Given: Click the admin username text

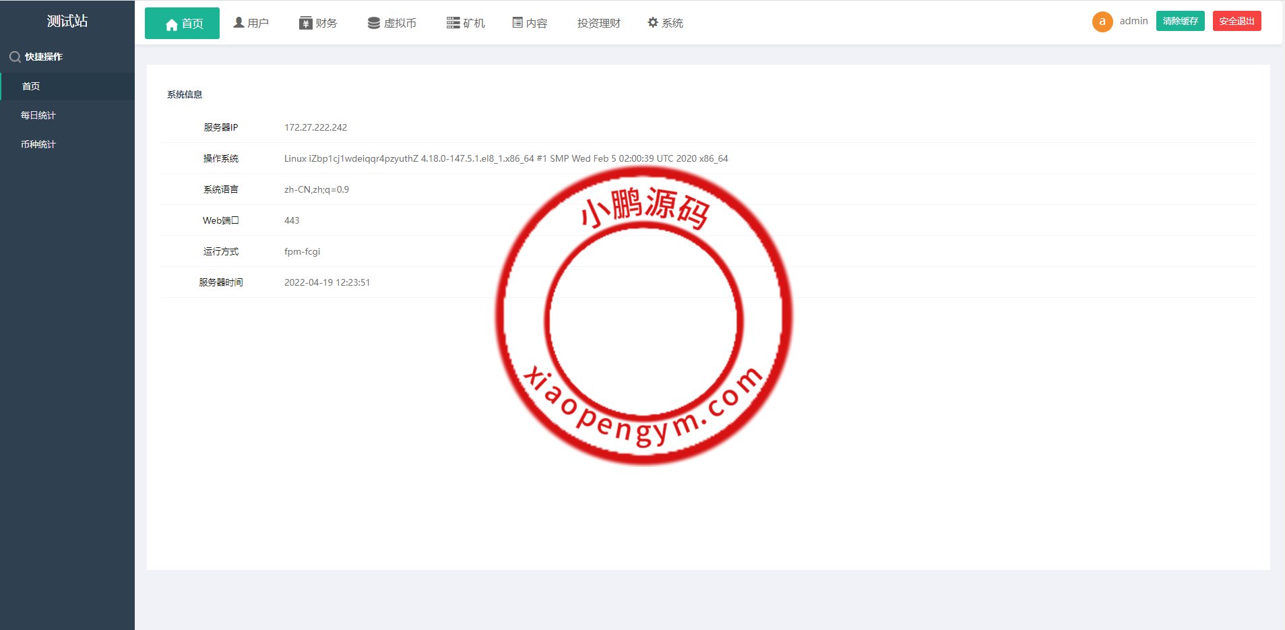Looking at the screenshot, I should (x=1133, y=21).
